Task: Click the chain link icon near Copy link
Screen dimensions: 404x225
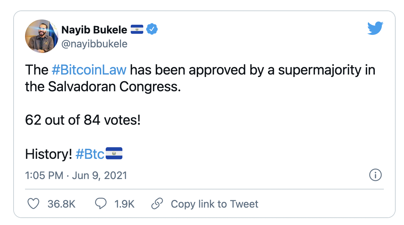Action: pos(157,204)
